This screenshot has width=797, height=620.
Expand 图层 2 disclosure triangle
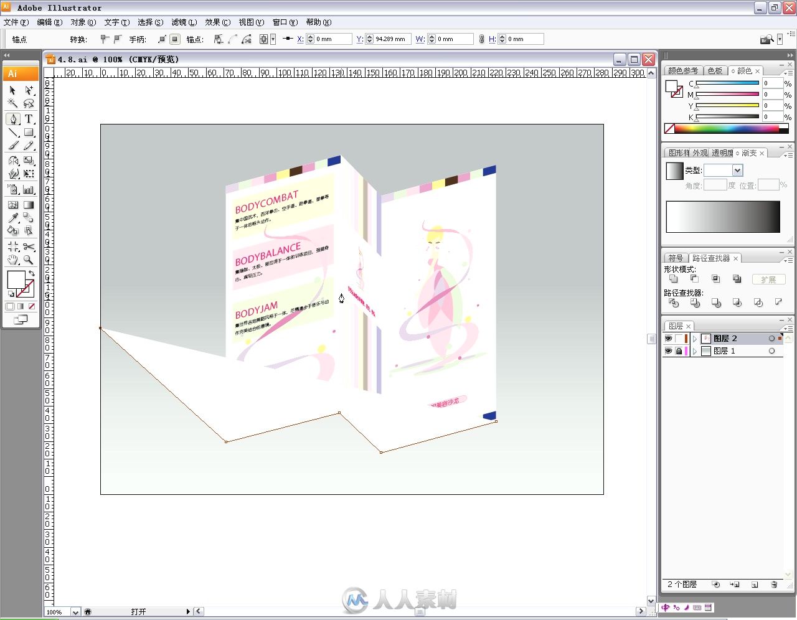click(x=695, y=339)
